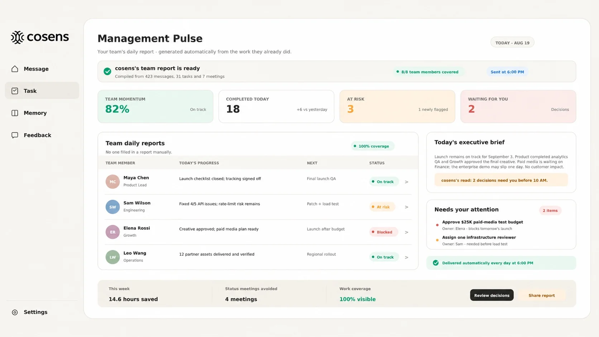Click Maya Chen's MC avatar
The height and width of the screenshot is (337, 599).
pyautogui.click(x=112, y=182)
